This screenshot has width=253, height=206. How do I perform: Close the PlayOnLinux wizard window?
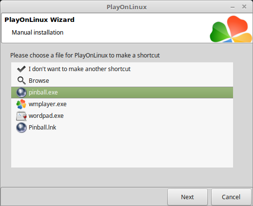tap(244, 7)
